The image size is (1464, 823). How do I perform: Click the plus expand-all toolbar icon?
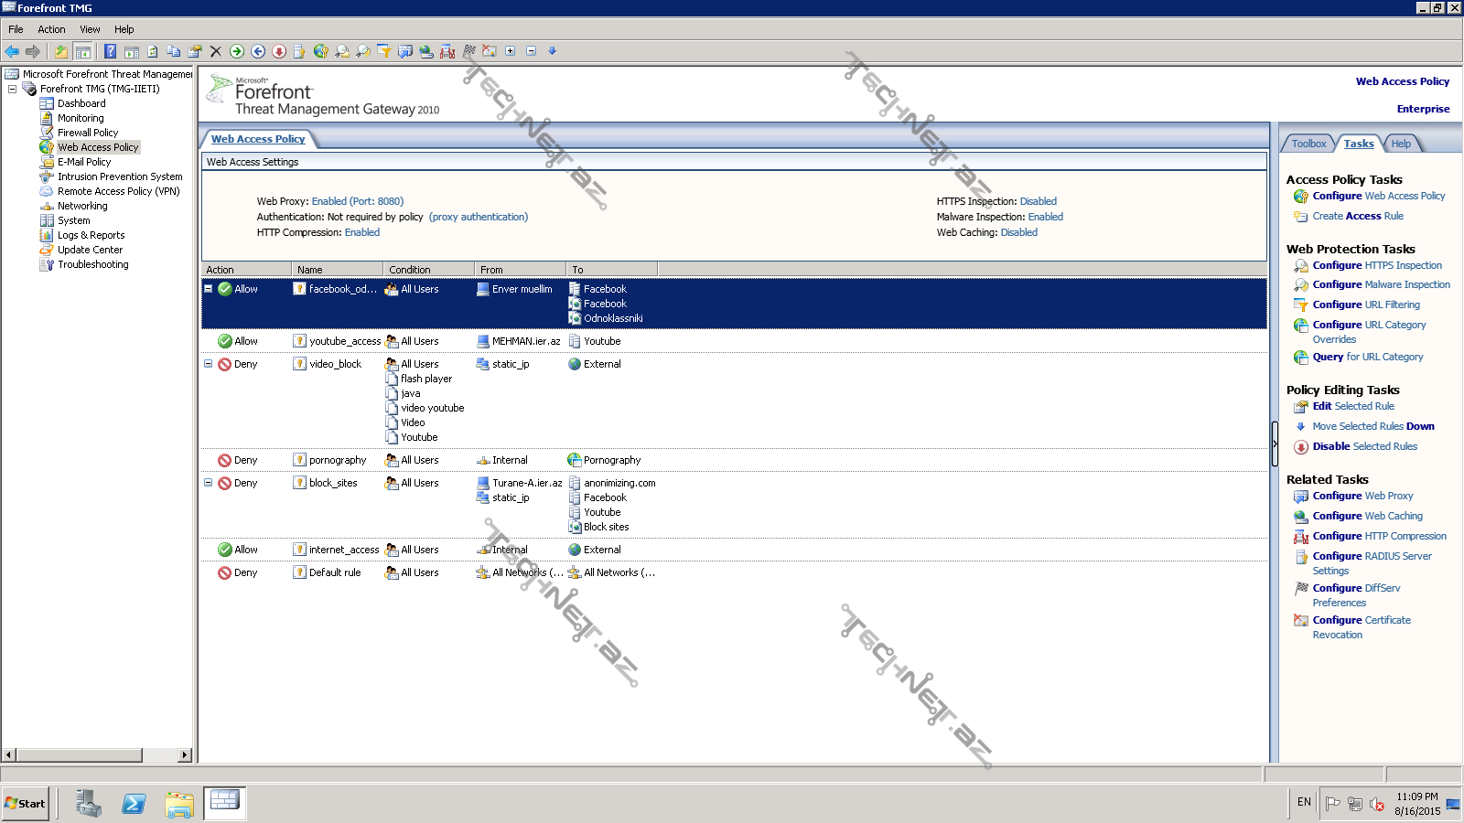click(x=511, y=51)
